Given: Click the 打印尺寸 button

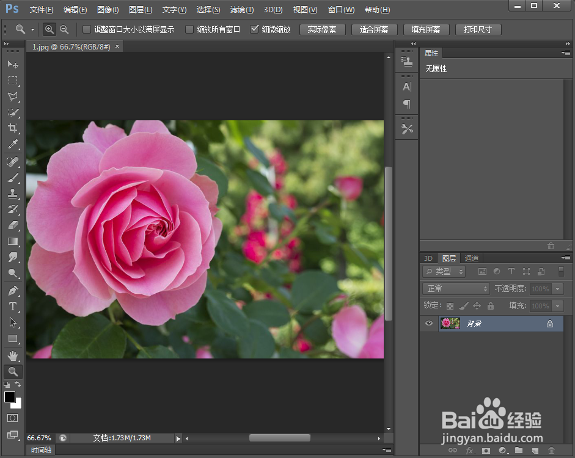Looking at the screenshot, I should (478, 30).
